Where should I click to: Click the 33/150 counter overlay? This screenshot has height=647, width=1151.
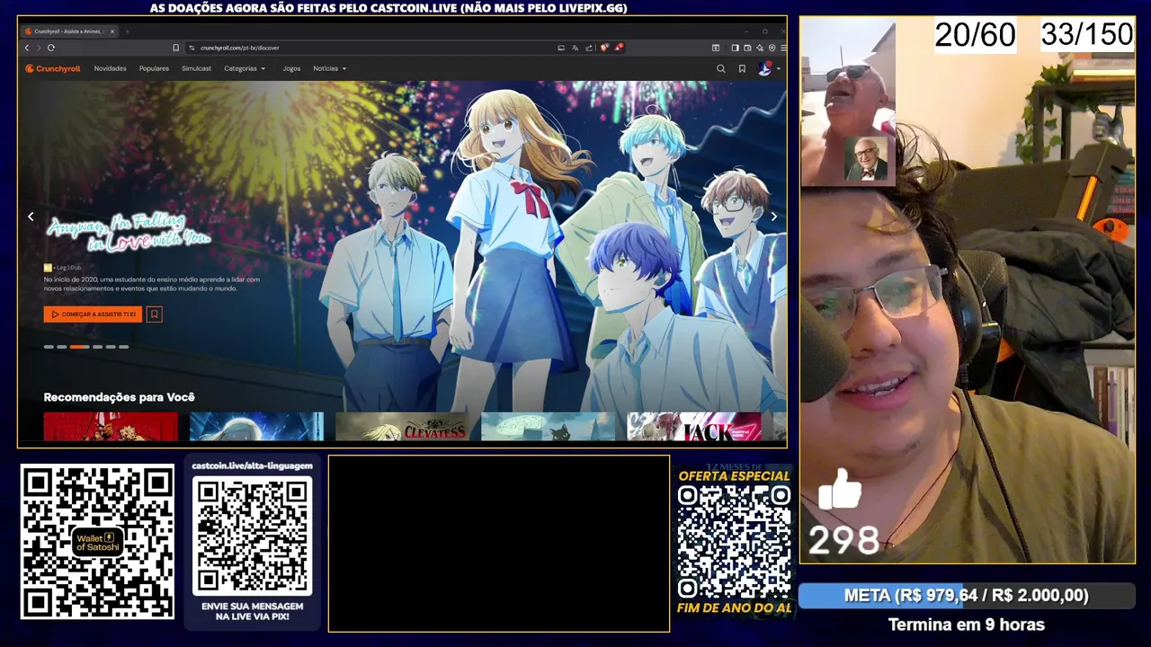click(x=1087, y=35)
